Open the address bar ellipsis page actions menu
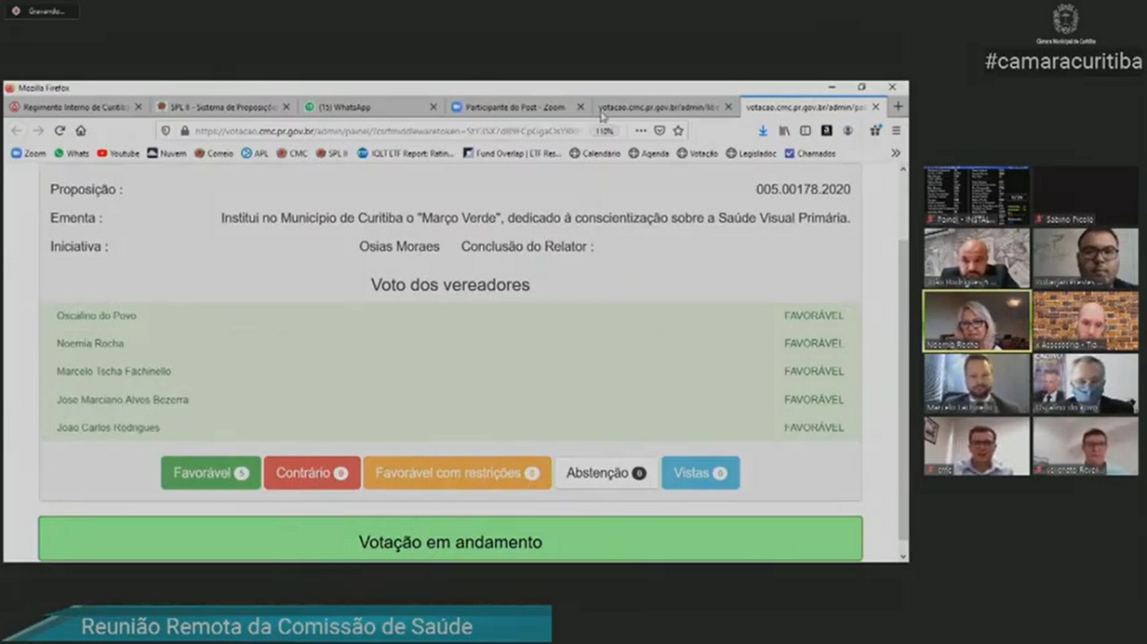Viewport: 1147px width, 644px height. (x=640, y=131)
